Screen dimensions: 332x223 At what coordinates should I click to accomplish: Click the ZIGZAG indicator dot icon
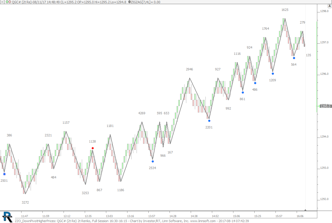coord(130,2)
